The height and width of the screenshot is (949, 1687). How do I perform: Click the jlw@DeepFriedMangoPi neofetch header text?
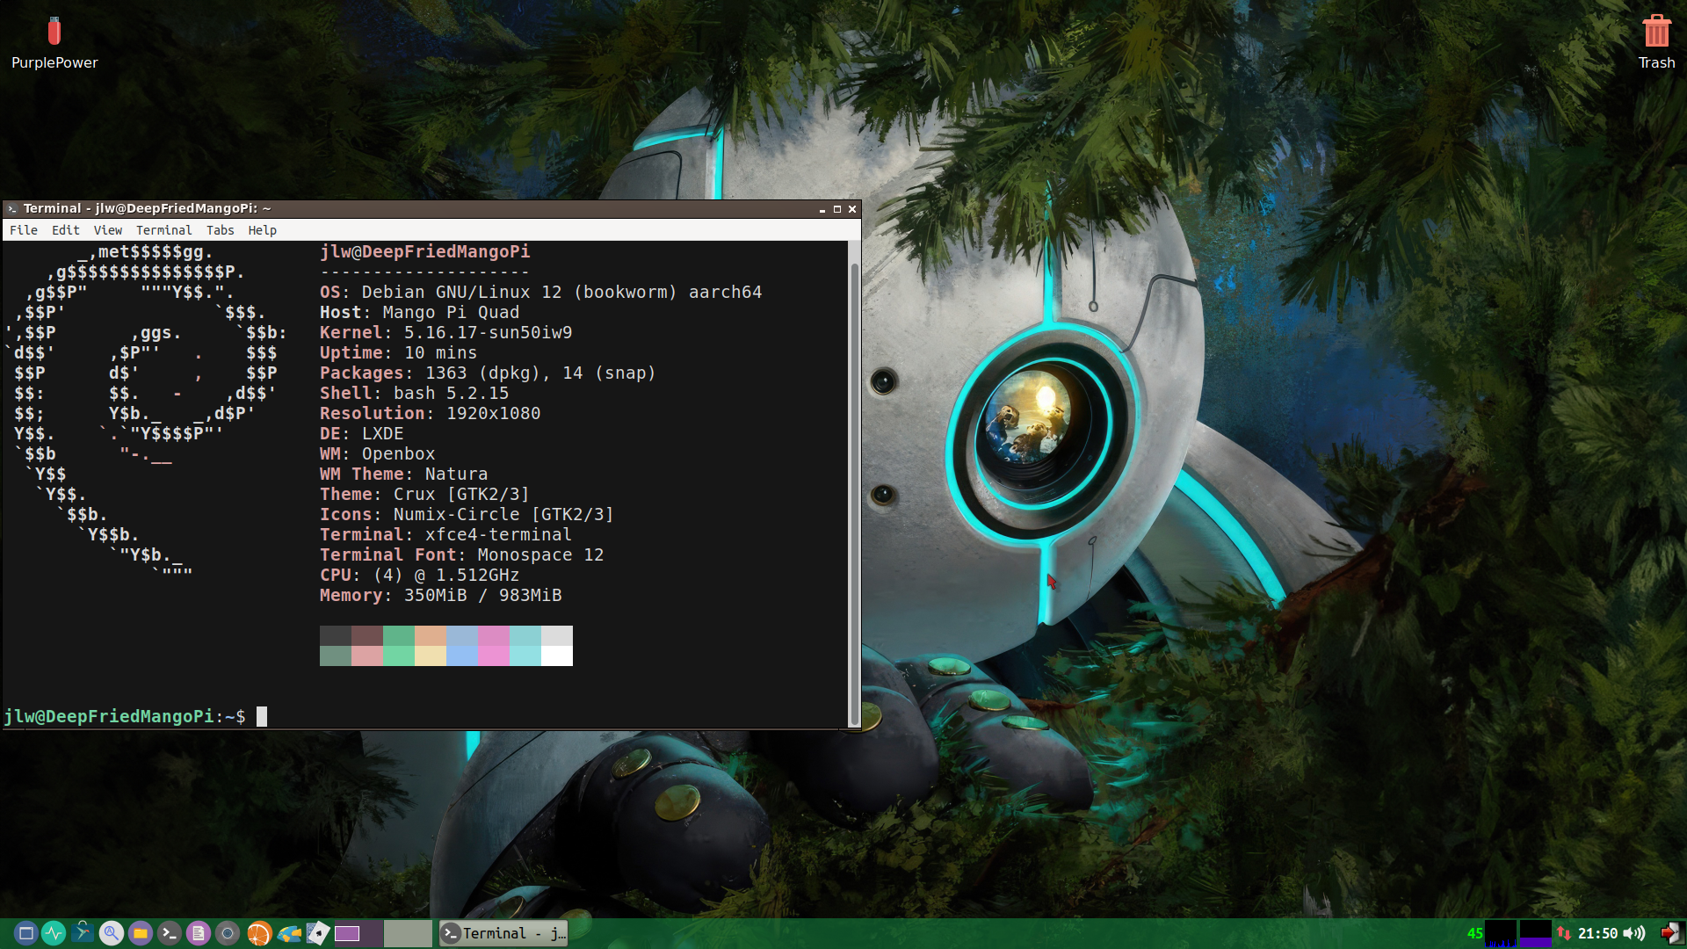(425, 251)
